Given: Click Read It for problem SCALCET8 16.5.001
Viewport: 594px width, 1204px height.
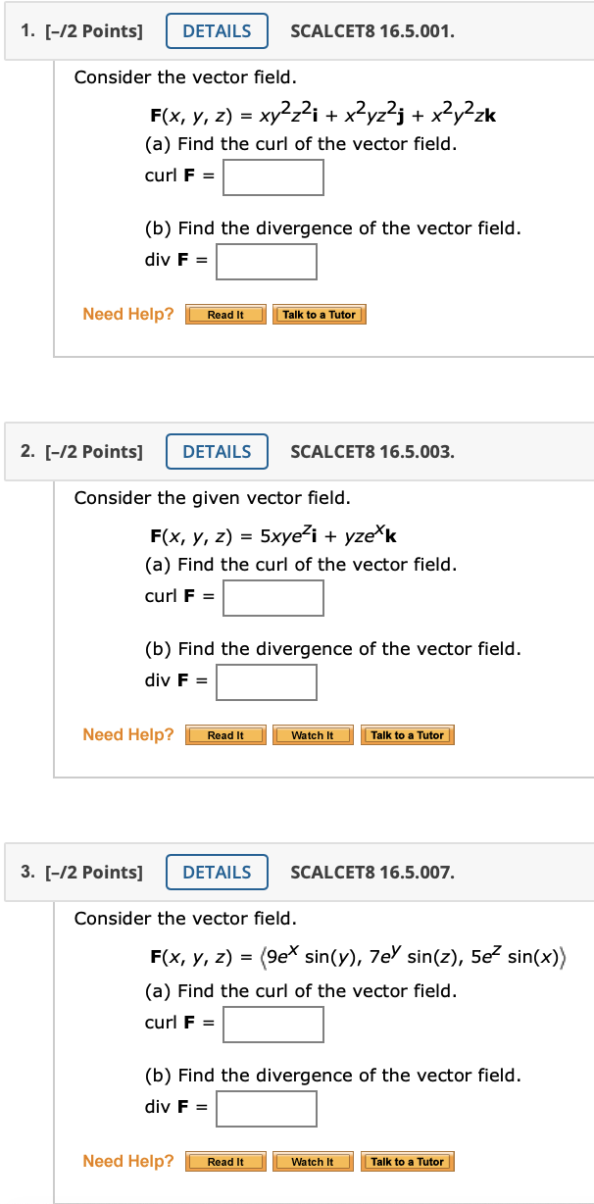Looking at the screenshot, I should tap(225, 315).
